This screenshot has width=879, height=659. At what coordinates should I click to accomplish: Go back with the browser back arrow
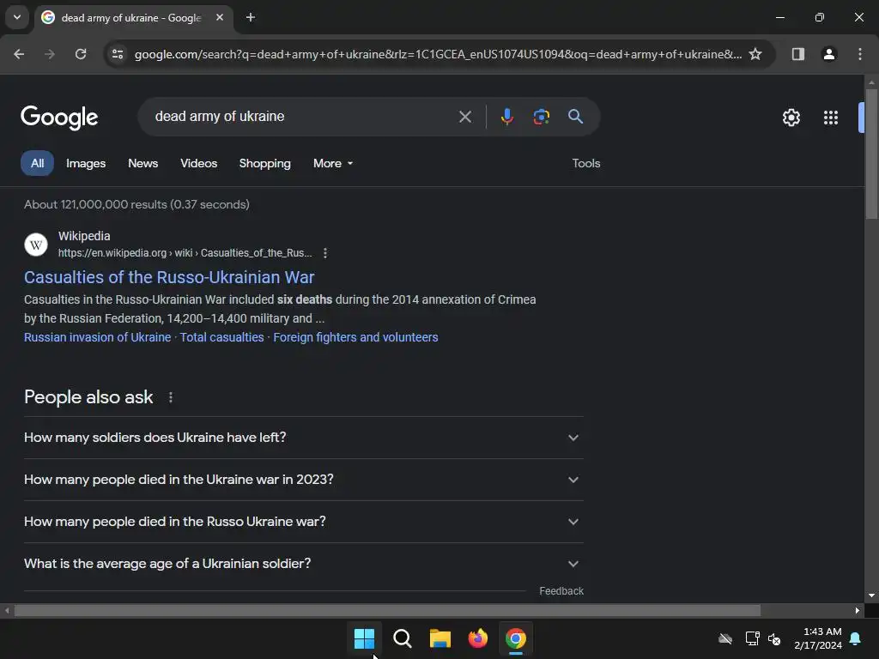click(x=19, y=54)
